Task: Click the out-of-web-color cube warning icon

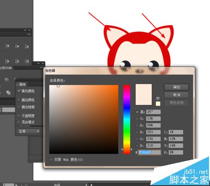Action: [158, 98]
